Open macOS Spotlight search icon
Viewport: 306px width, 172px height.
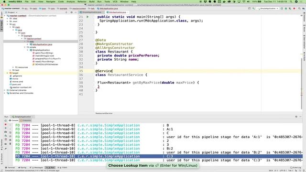click(x=291, y=1)
